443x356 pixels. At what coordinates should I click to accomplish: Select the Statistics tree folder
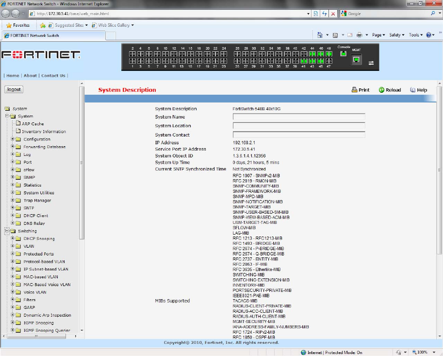pos(32,185)
